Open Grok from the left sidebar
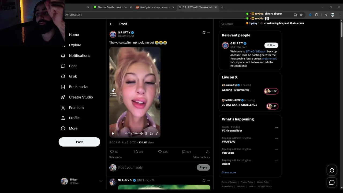 [69, 76]
